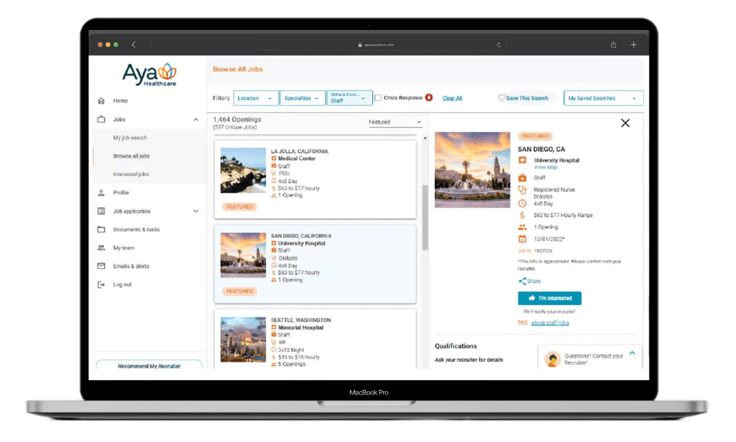736x442 pixels.
Task: Open the Featured sort dropdown
Action: (395, 122)
